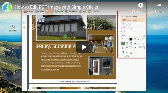Select the Edit tab
Image resolution: width=168 pixels, height=93 pixels.
click(49, 11)
